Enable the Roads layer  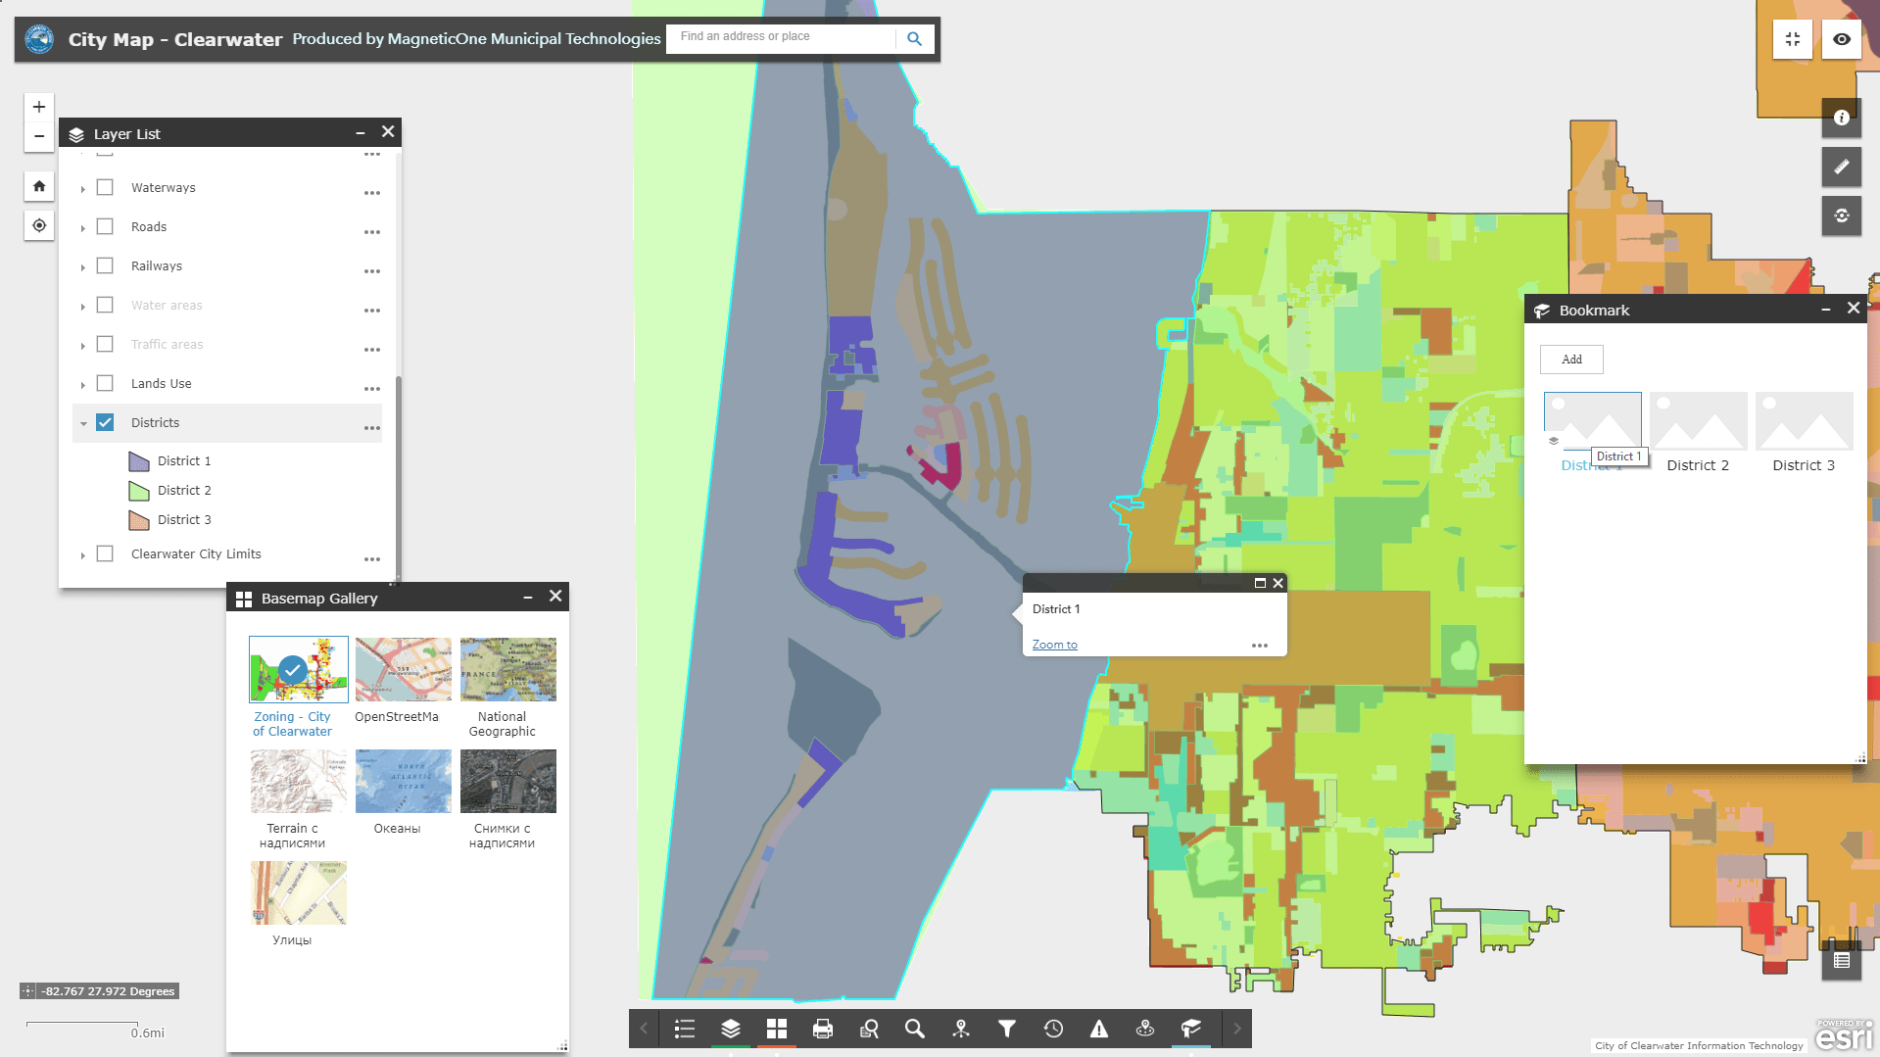click(x=105, y=225)
